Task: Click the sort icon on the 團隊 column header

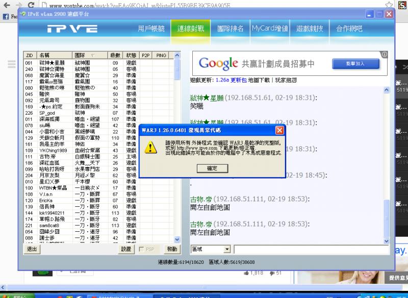Action: (93, 54)
